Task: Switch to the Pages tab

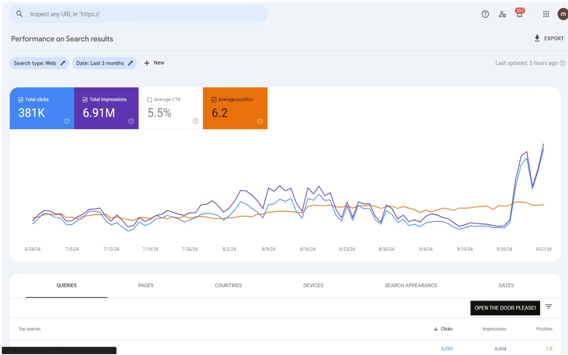Action: (x=146, y=285)
